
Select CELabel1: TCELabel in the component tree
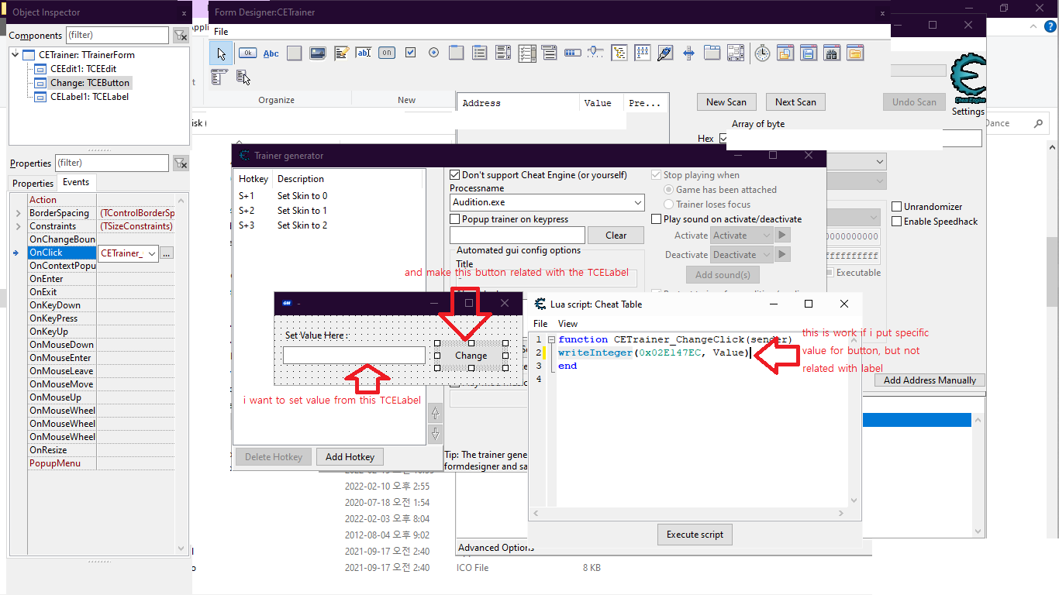[x=88, y=97]
